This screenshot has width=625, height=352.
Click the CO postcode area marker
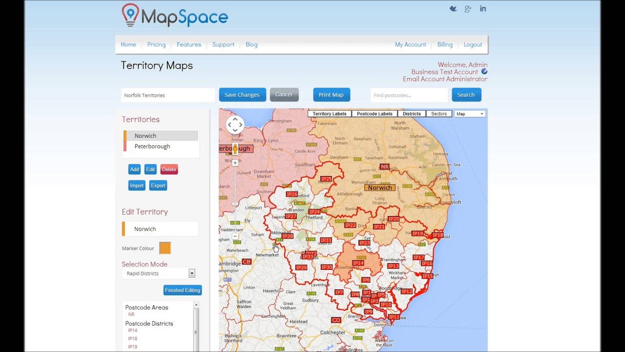[336, 320]
